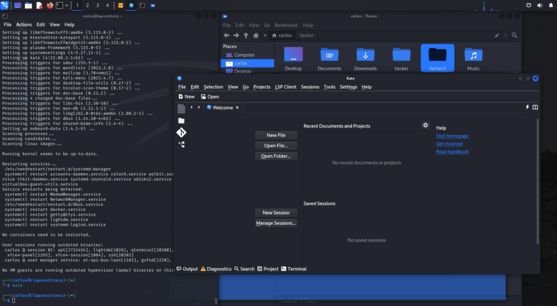
Task: Select Computer in Thunar Places sidebar
Action: tap(247, 55)
